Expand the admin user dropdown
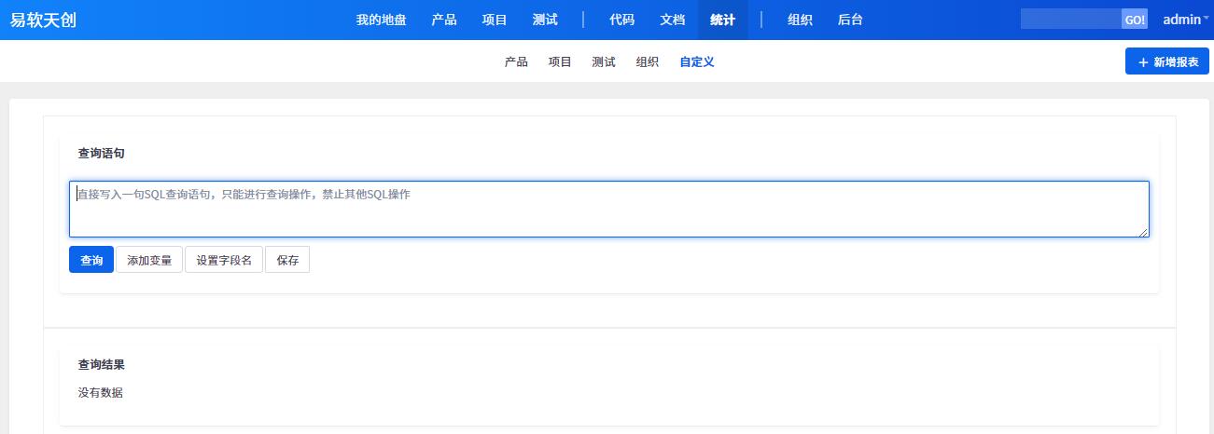The image size is (1214, 434). click(1185, 20)
